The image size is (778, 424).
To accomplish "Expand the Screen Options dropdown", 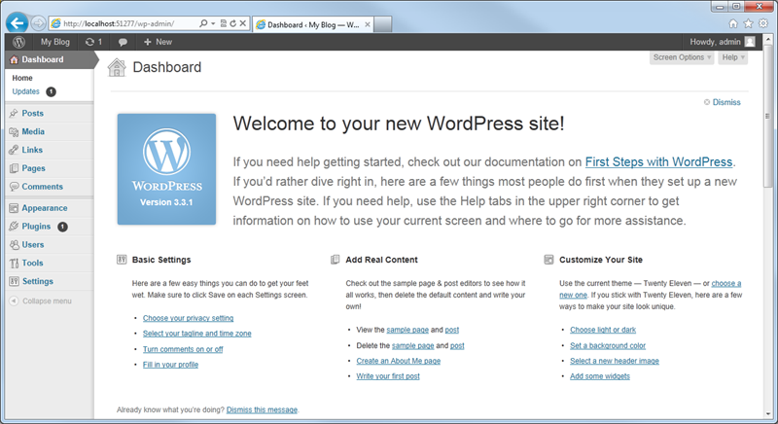I will click(682, 57).
